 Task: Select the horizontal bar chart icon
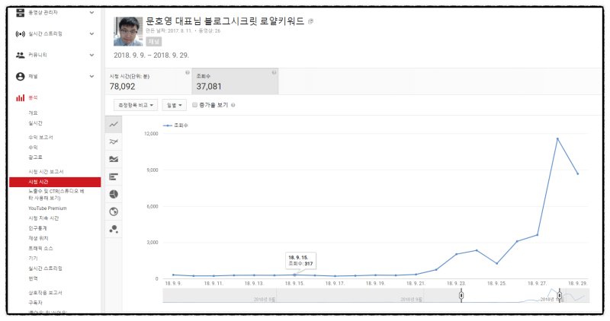coord(114,177)
